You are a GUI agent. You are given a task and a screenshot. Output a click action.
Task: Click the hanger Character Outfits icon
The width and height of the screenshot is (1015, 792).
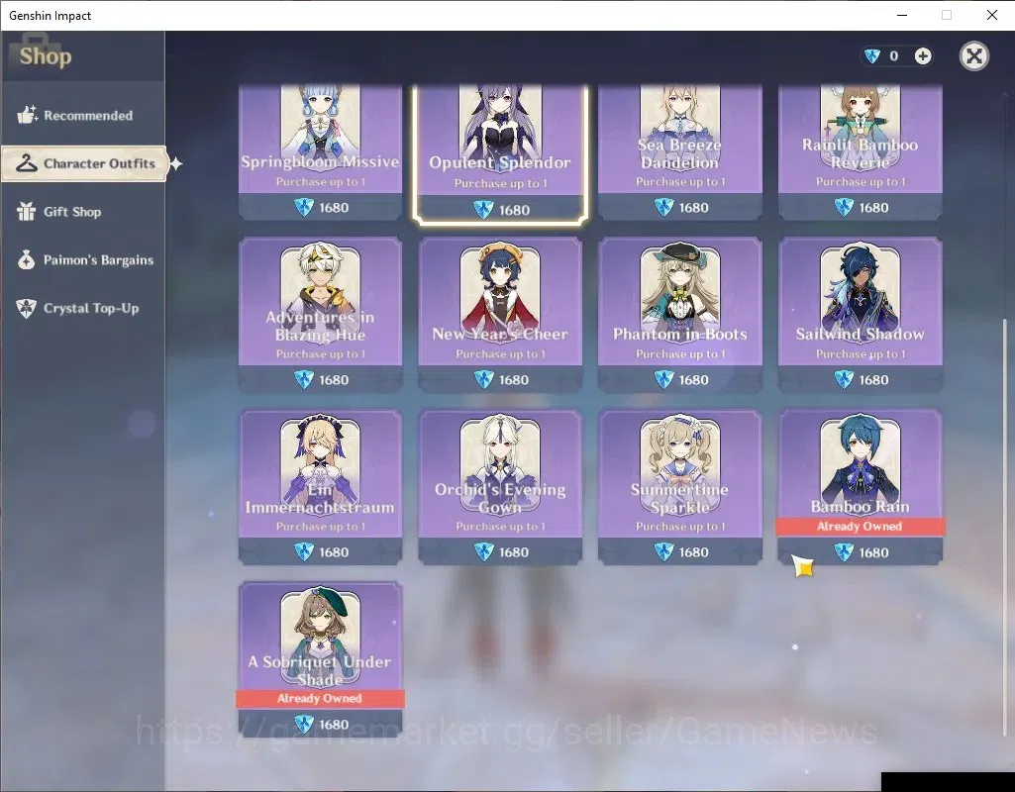click(27, 163)
